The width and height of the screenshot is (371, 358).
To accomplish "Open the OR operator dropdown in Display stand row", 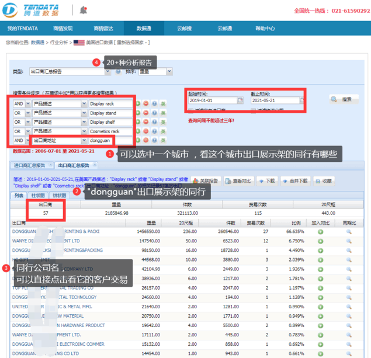I will 28,113.
